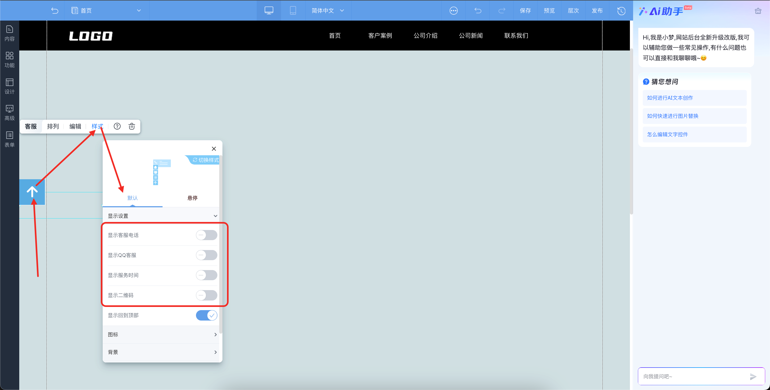
Task: Select 公司新闻 in site navigation
Action: [471, 35]
